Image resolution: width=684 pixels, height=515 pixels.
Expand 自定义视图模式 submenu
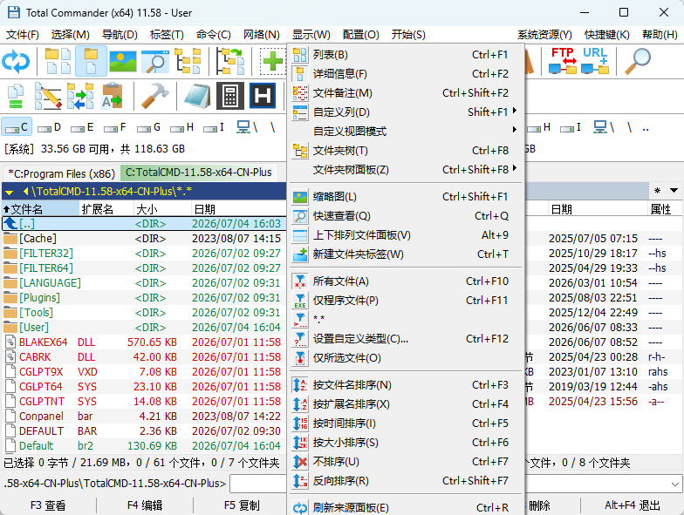406,131
